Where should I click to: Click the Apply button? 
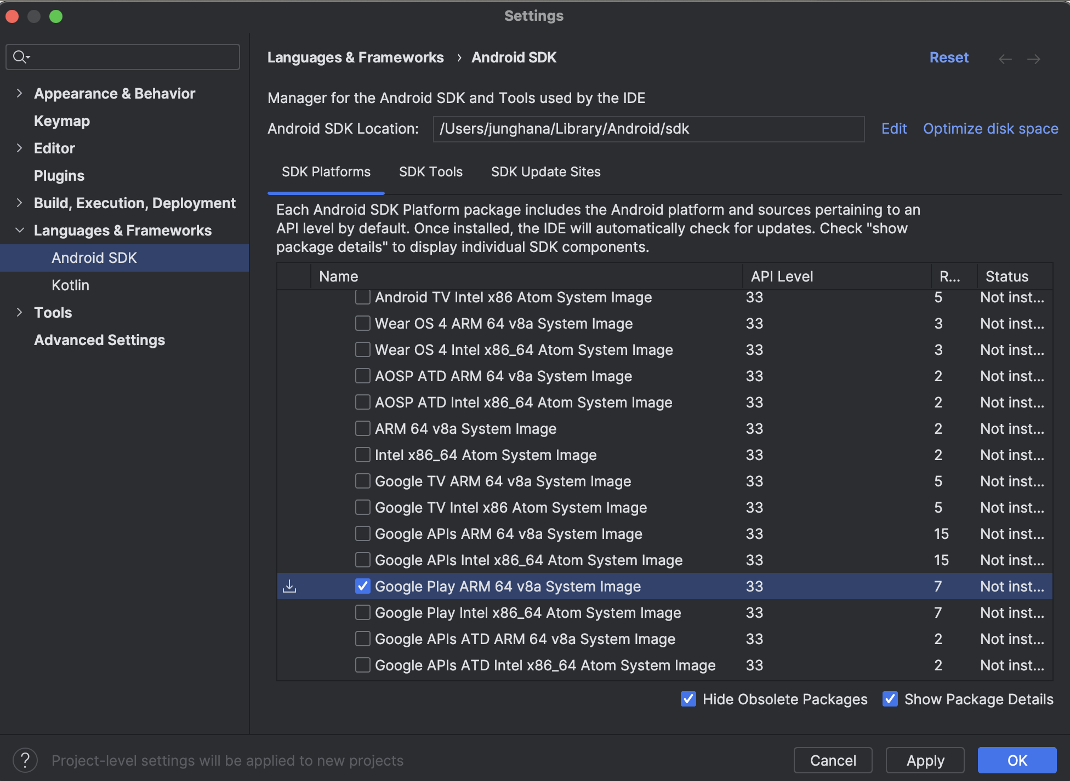coord(925,760)
